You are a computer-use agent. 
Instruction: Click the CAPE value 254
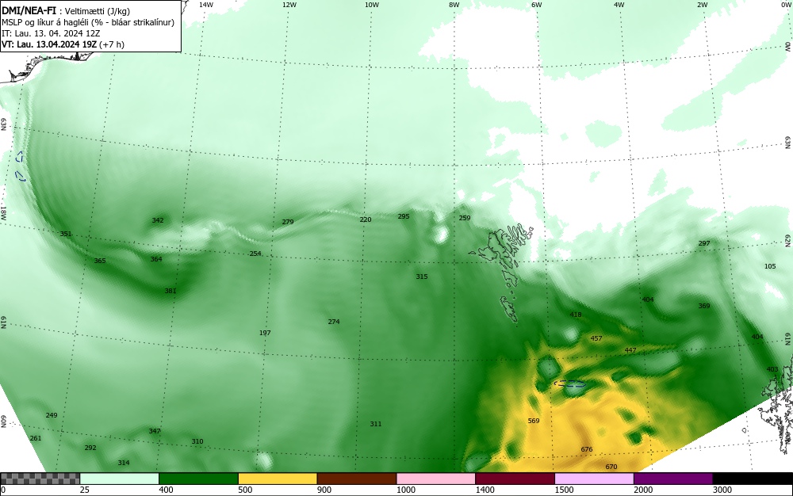coord(255,254)
